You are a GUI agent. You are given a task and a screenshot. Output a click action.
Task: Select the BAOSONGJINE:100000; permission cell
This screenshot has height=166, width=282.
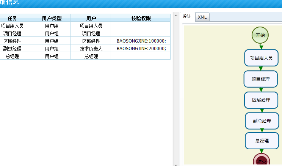point(141,41)
